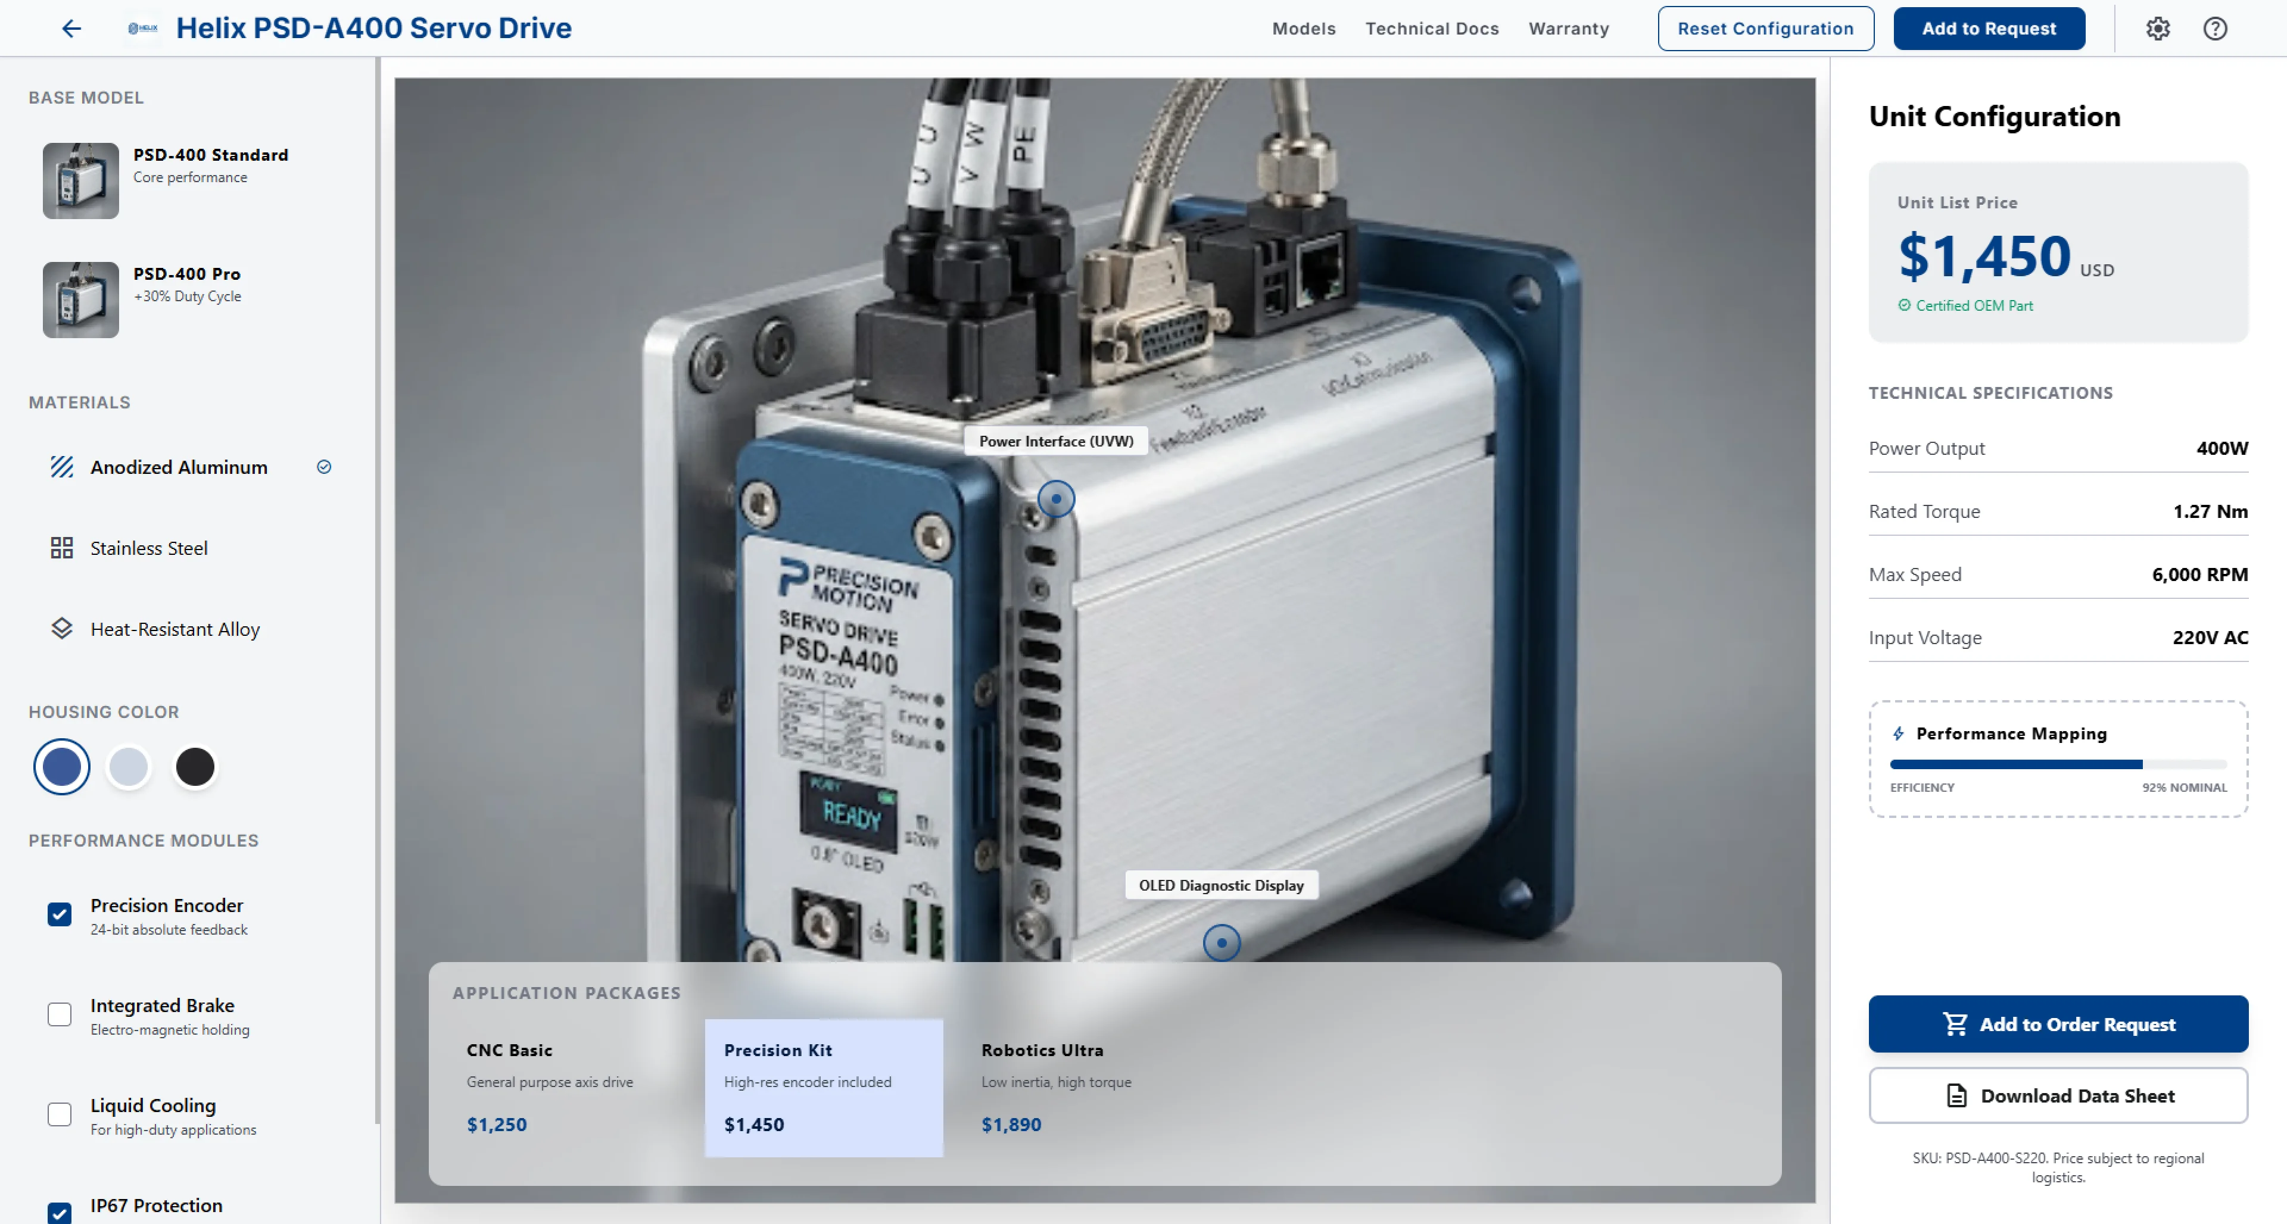Click the Anodized Aluminum selected checkmark icon

coord(324,467)
